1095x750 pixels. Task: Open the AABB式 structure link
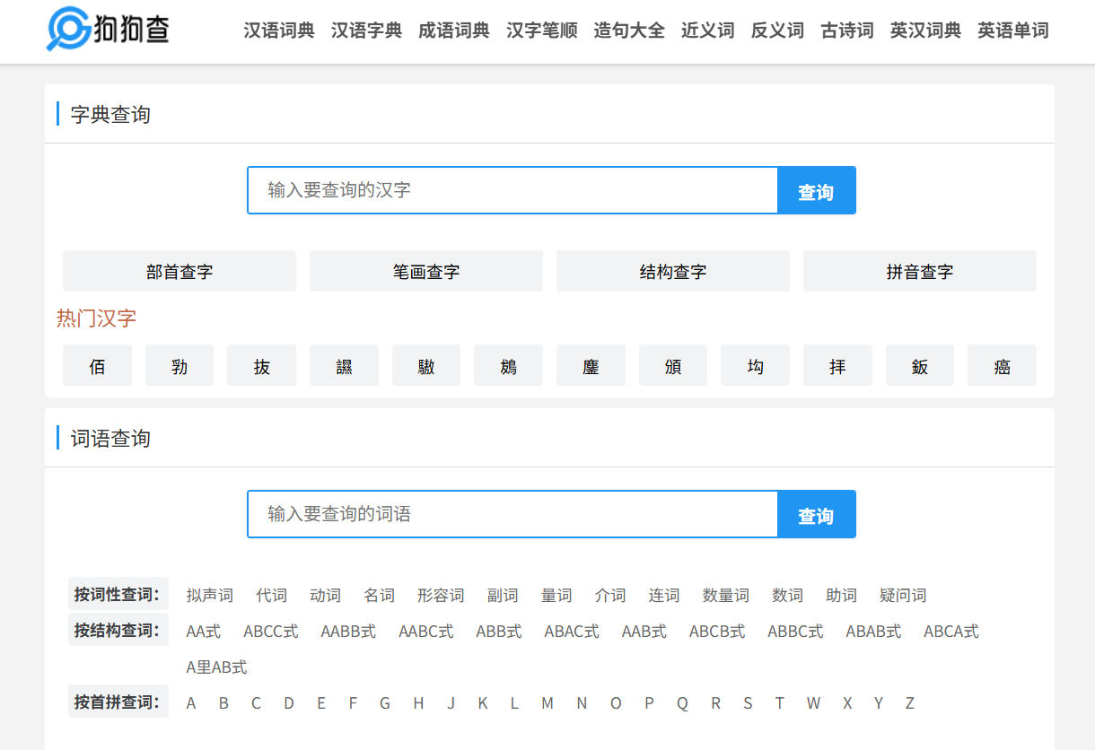click(x=348, y=631)
